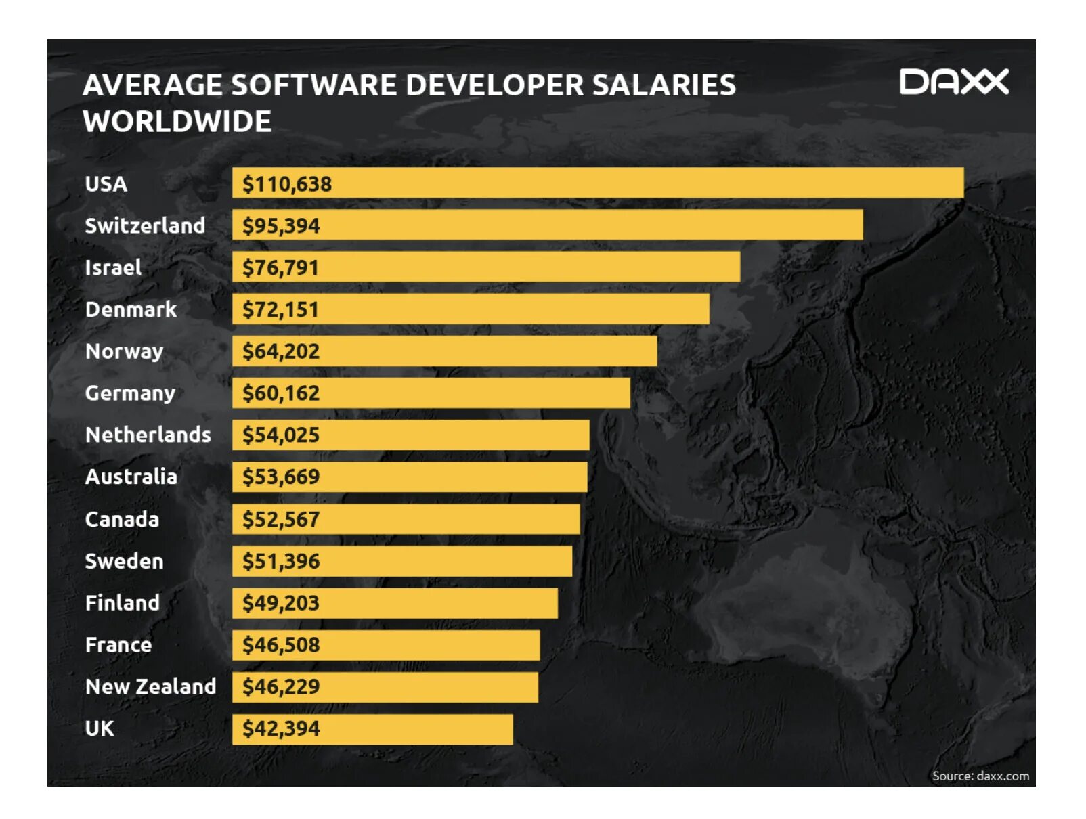1086x819 pixels.
Task: Select the Switzerland country label
Action: click(x=145, y=225)
